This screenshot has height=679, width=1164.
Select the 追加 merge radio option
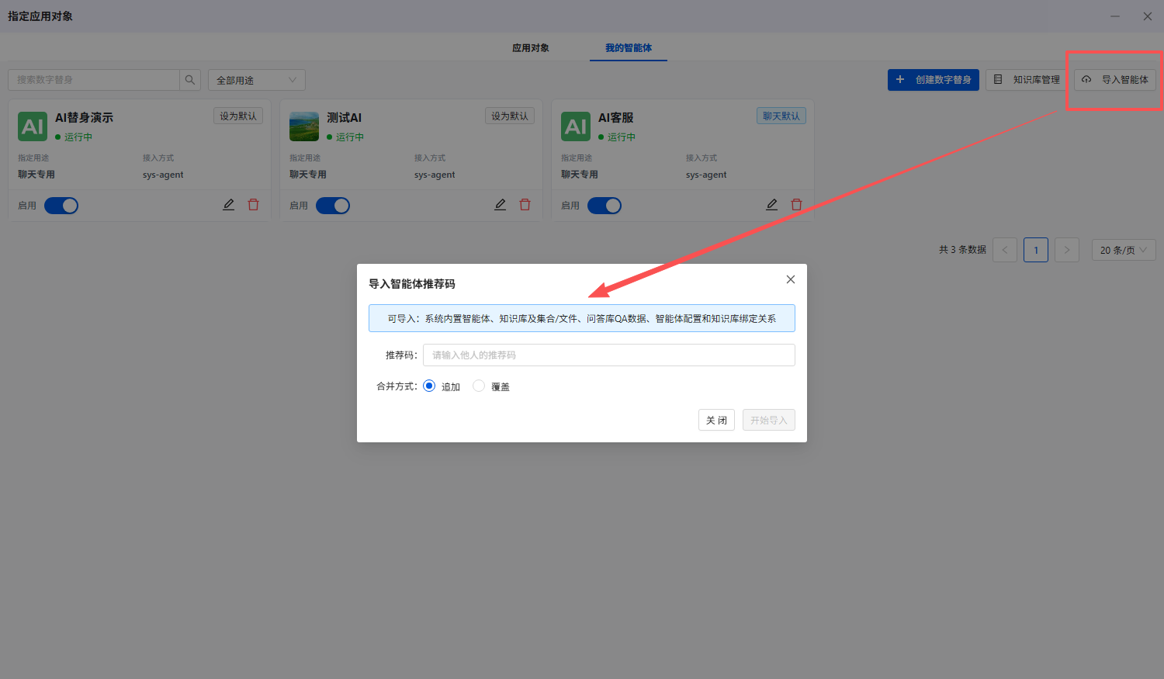pyautogui.click(x=429, y=386)
